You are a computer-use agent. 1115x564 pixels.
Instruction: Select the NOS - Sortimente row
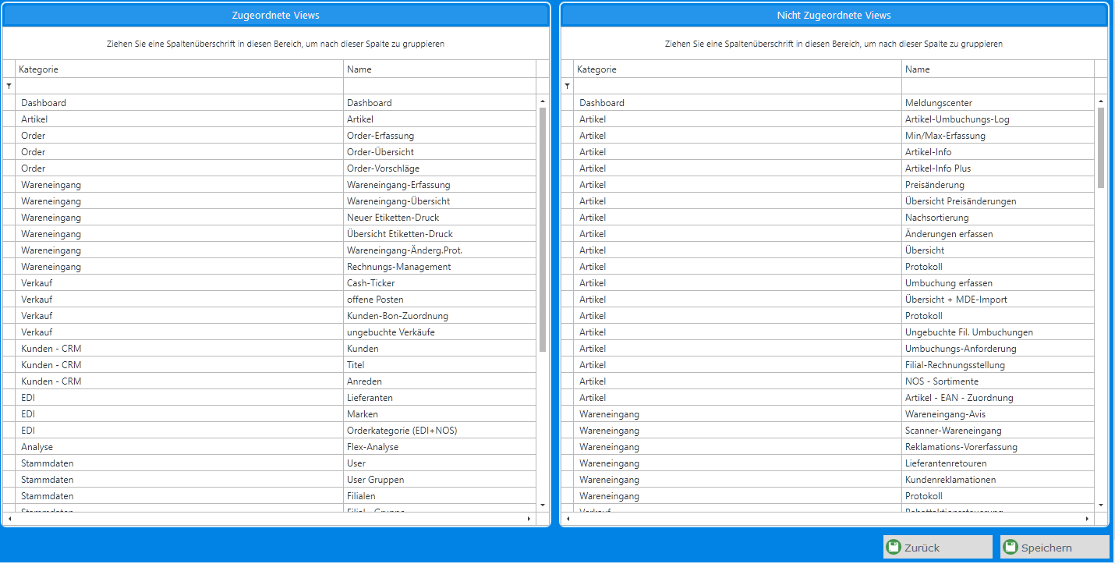tap(828, 381)
